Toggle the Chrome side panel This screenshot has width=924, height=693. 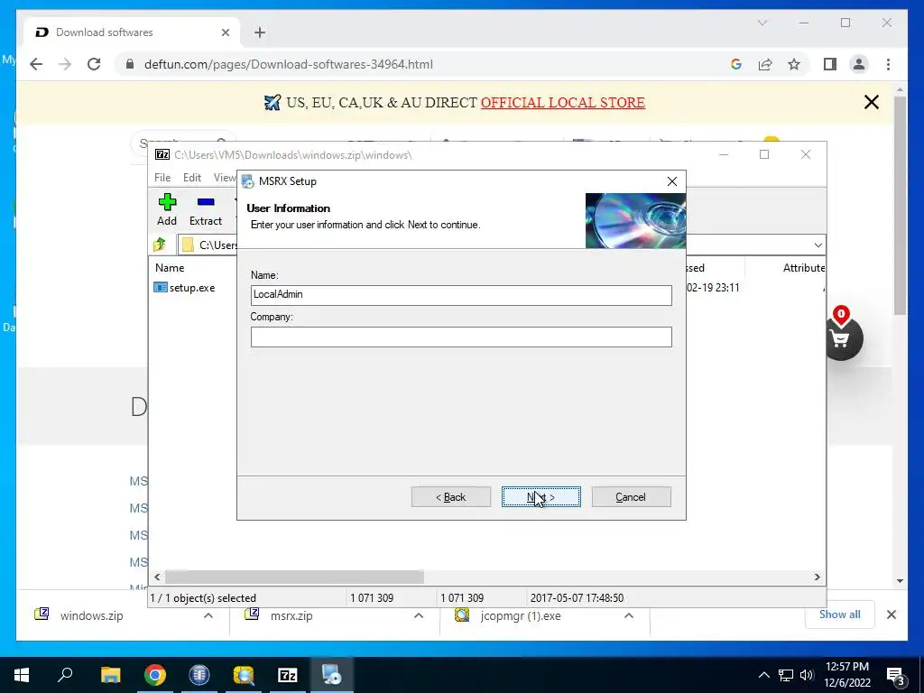(830, 64)
